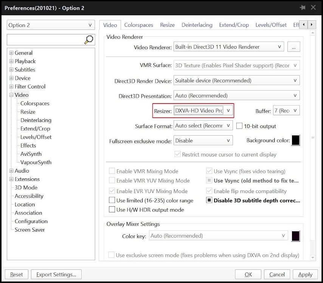Apply the current preferences
Image resolution: width=323 pixels, height=283 pixels.
[305, 274]
